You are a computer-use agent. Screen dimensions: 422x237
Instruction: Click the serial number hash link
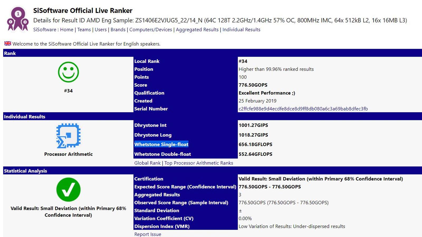pyautogui.click(x=303, y=109)
